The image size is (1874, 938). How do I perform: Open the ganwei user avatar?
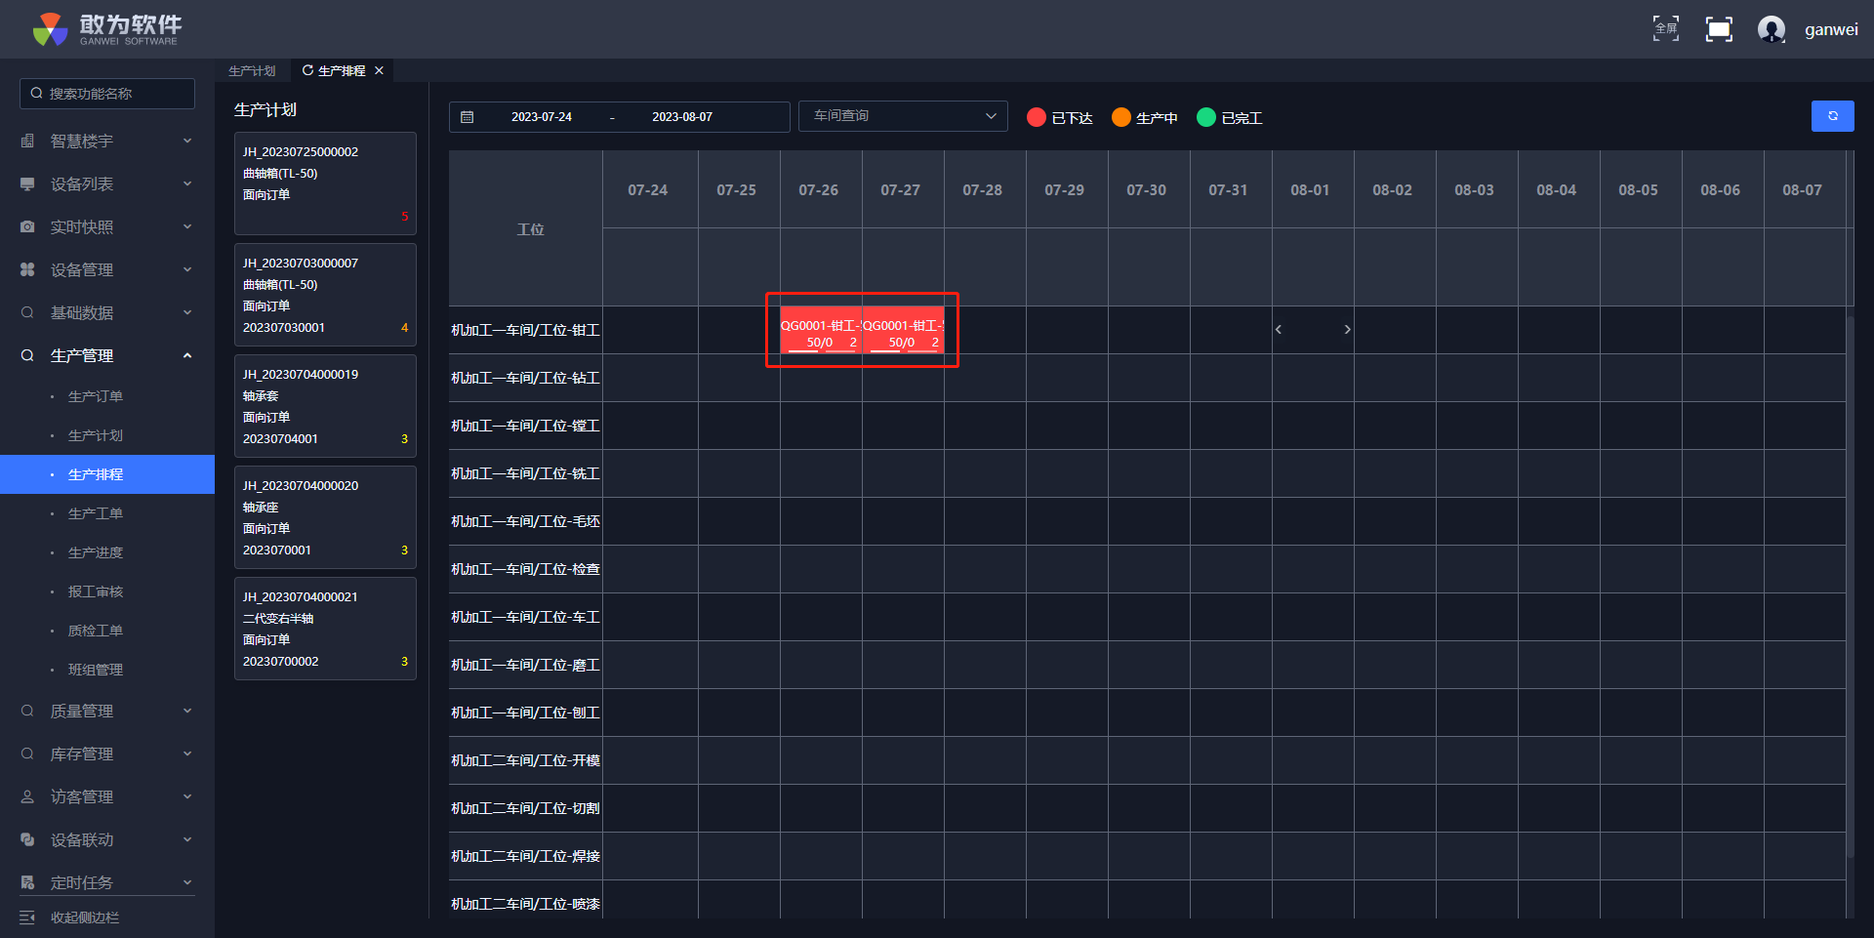click(x=1771, y=29)
